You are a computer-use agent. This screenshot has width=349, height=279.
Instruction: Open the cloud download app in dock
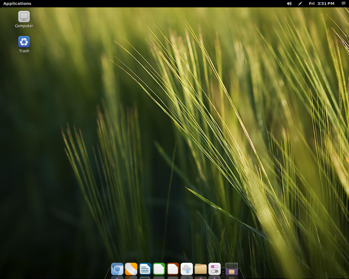187,269
